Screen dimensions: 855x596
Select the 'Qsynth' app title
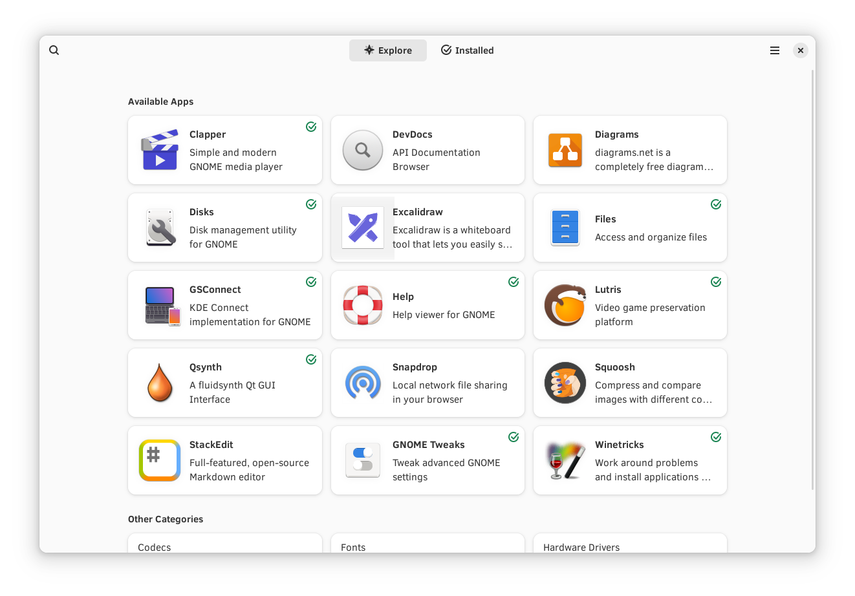click(x=206, y=367)
